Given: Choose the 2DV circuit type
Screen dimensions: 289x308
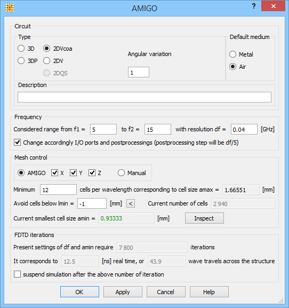Looking at the screenshot, I should (46, 61).
